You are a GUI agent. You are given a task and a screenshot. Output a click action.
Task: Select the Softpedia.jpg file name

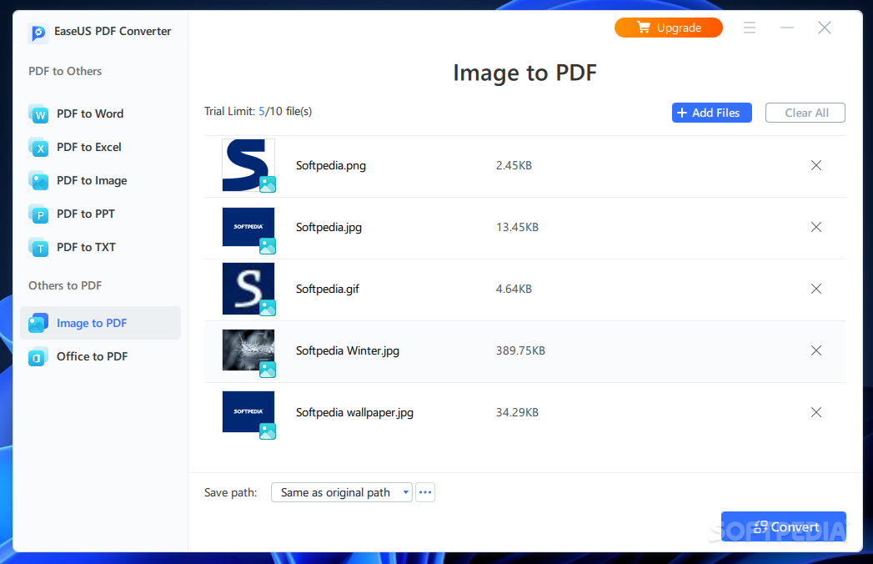pos(329,228)
